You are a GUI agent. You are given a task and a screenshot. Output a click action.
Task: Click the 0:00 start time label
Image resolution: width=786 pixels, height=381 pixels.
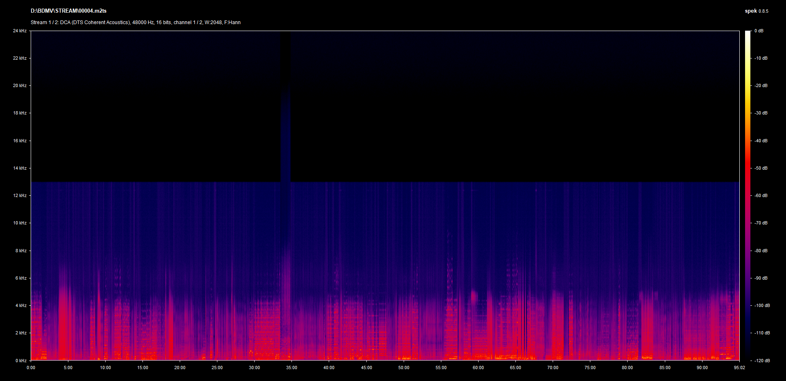point(31,368)
